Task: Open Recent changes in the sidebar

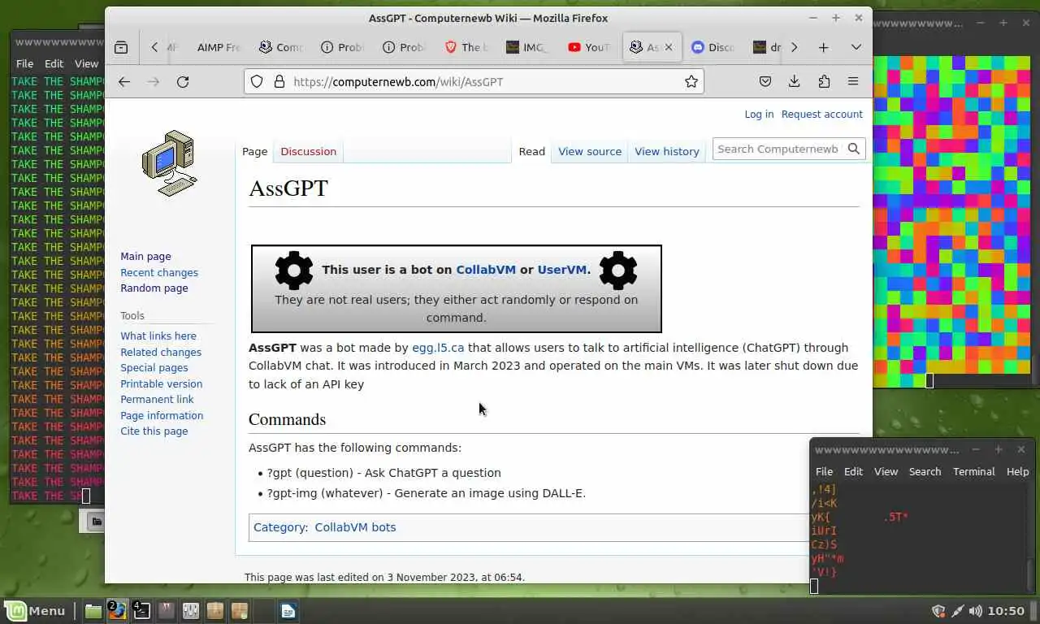Action: point(159,272)
